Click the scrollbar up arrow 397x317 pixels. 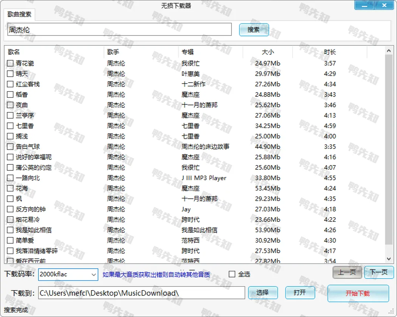pos(389,51)
